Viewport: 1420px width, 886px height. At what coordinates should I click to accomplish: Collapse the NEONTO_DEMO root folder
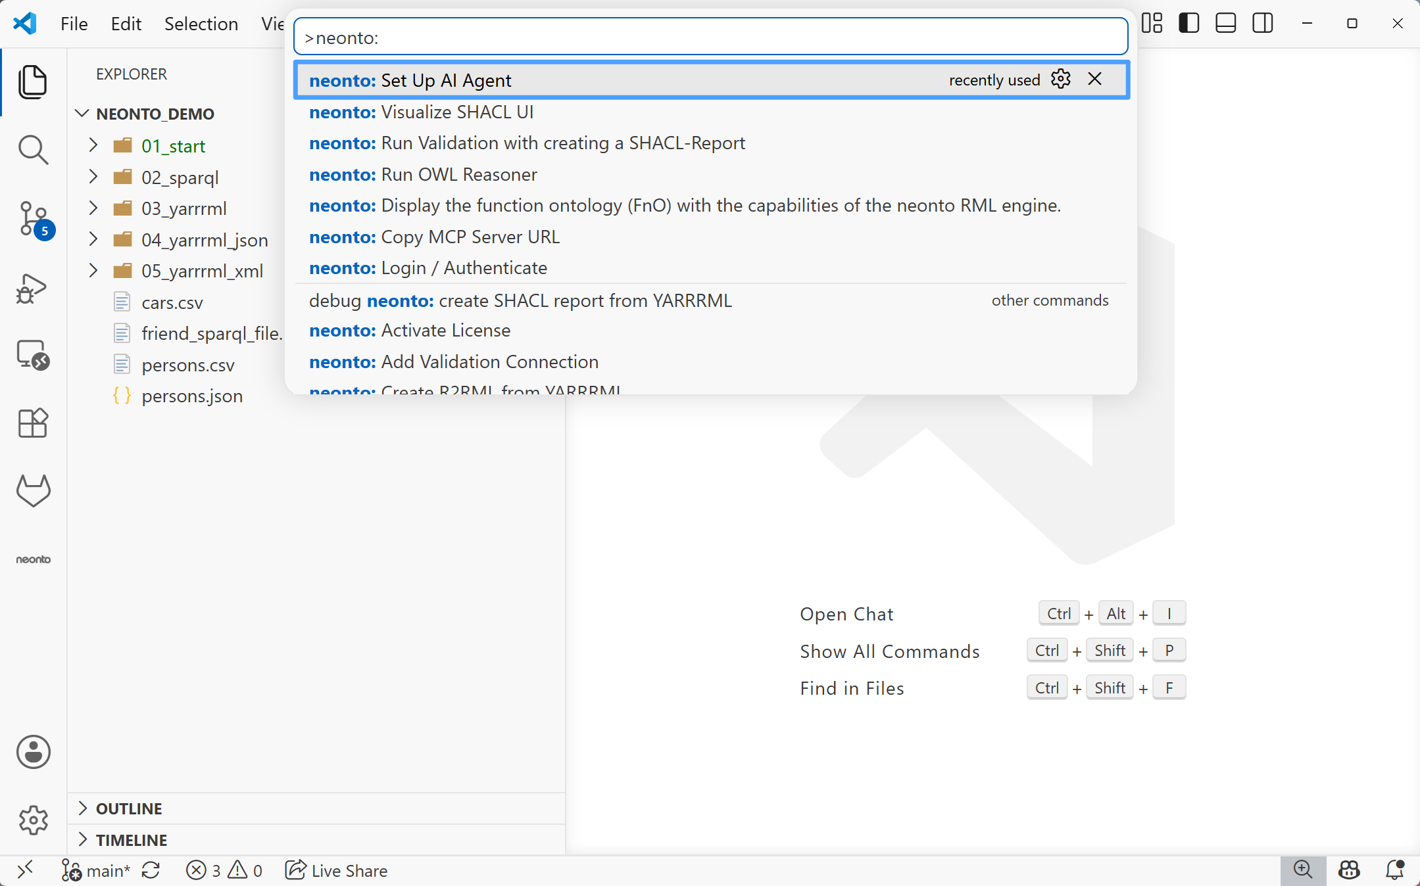[x=82, y=114]
